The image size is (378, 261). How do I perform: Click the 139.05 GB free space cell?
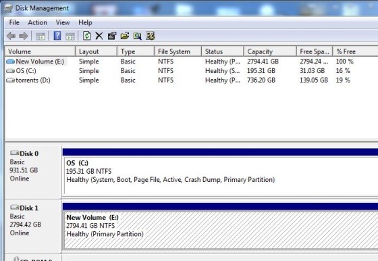click(314, 80)
